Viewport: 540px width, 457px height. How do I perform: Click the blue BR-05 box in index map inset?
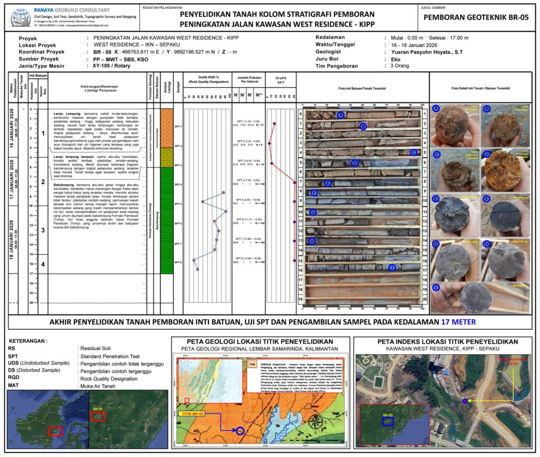click(387, 421)
